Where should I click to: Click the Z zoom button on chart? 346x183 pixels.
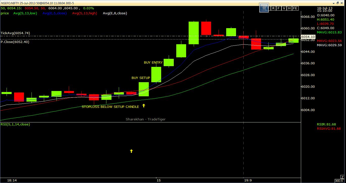click(x=342, y=177)
